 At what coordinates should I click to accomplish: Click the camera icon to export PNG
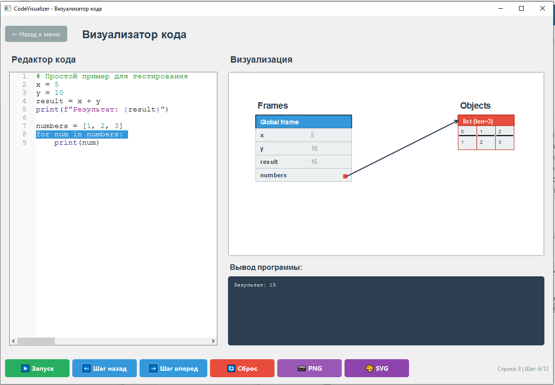pyautogui.click(x=302, y=368)
